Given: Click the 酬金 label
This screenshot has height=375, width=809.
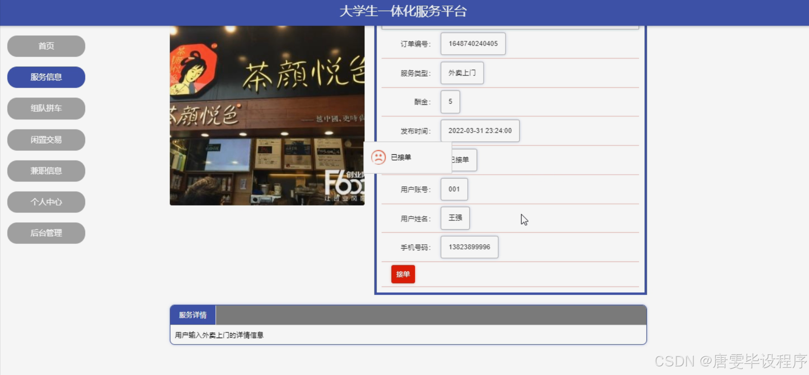Looking at the screenshot, I should [x=422, y=102].
